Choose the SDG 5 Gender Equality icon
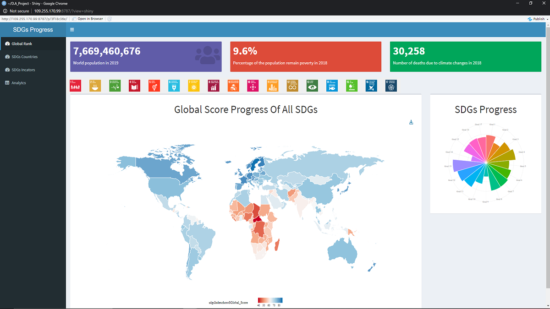The height and width of the screenshot is (309, 550). (154, 86)
